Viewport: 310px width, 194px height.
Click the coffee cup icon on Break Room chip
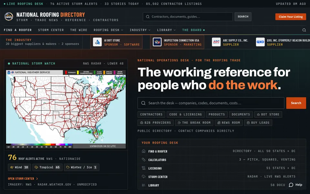(179, 123)
